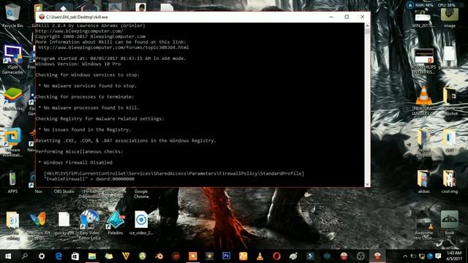This screenshot has width=468, height=263.
Task: Click 'Program started at' console line
Action: (x=110, y=58)
